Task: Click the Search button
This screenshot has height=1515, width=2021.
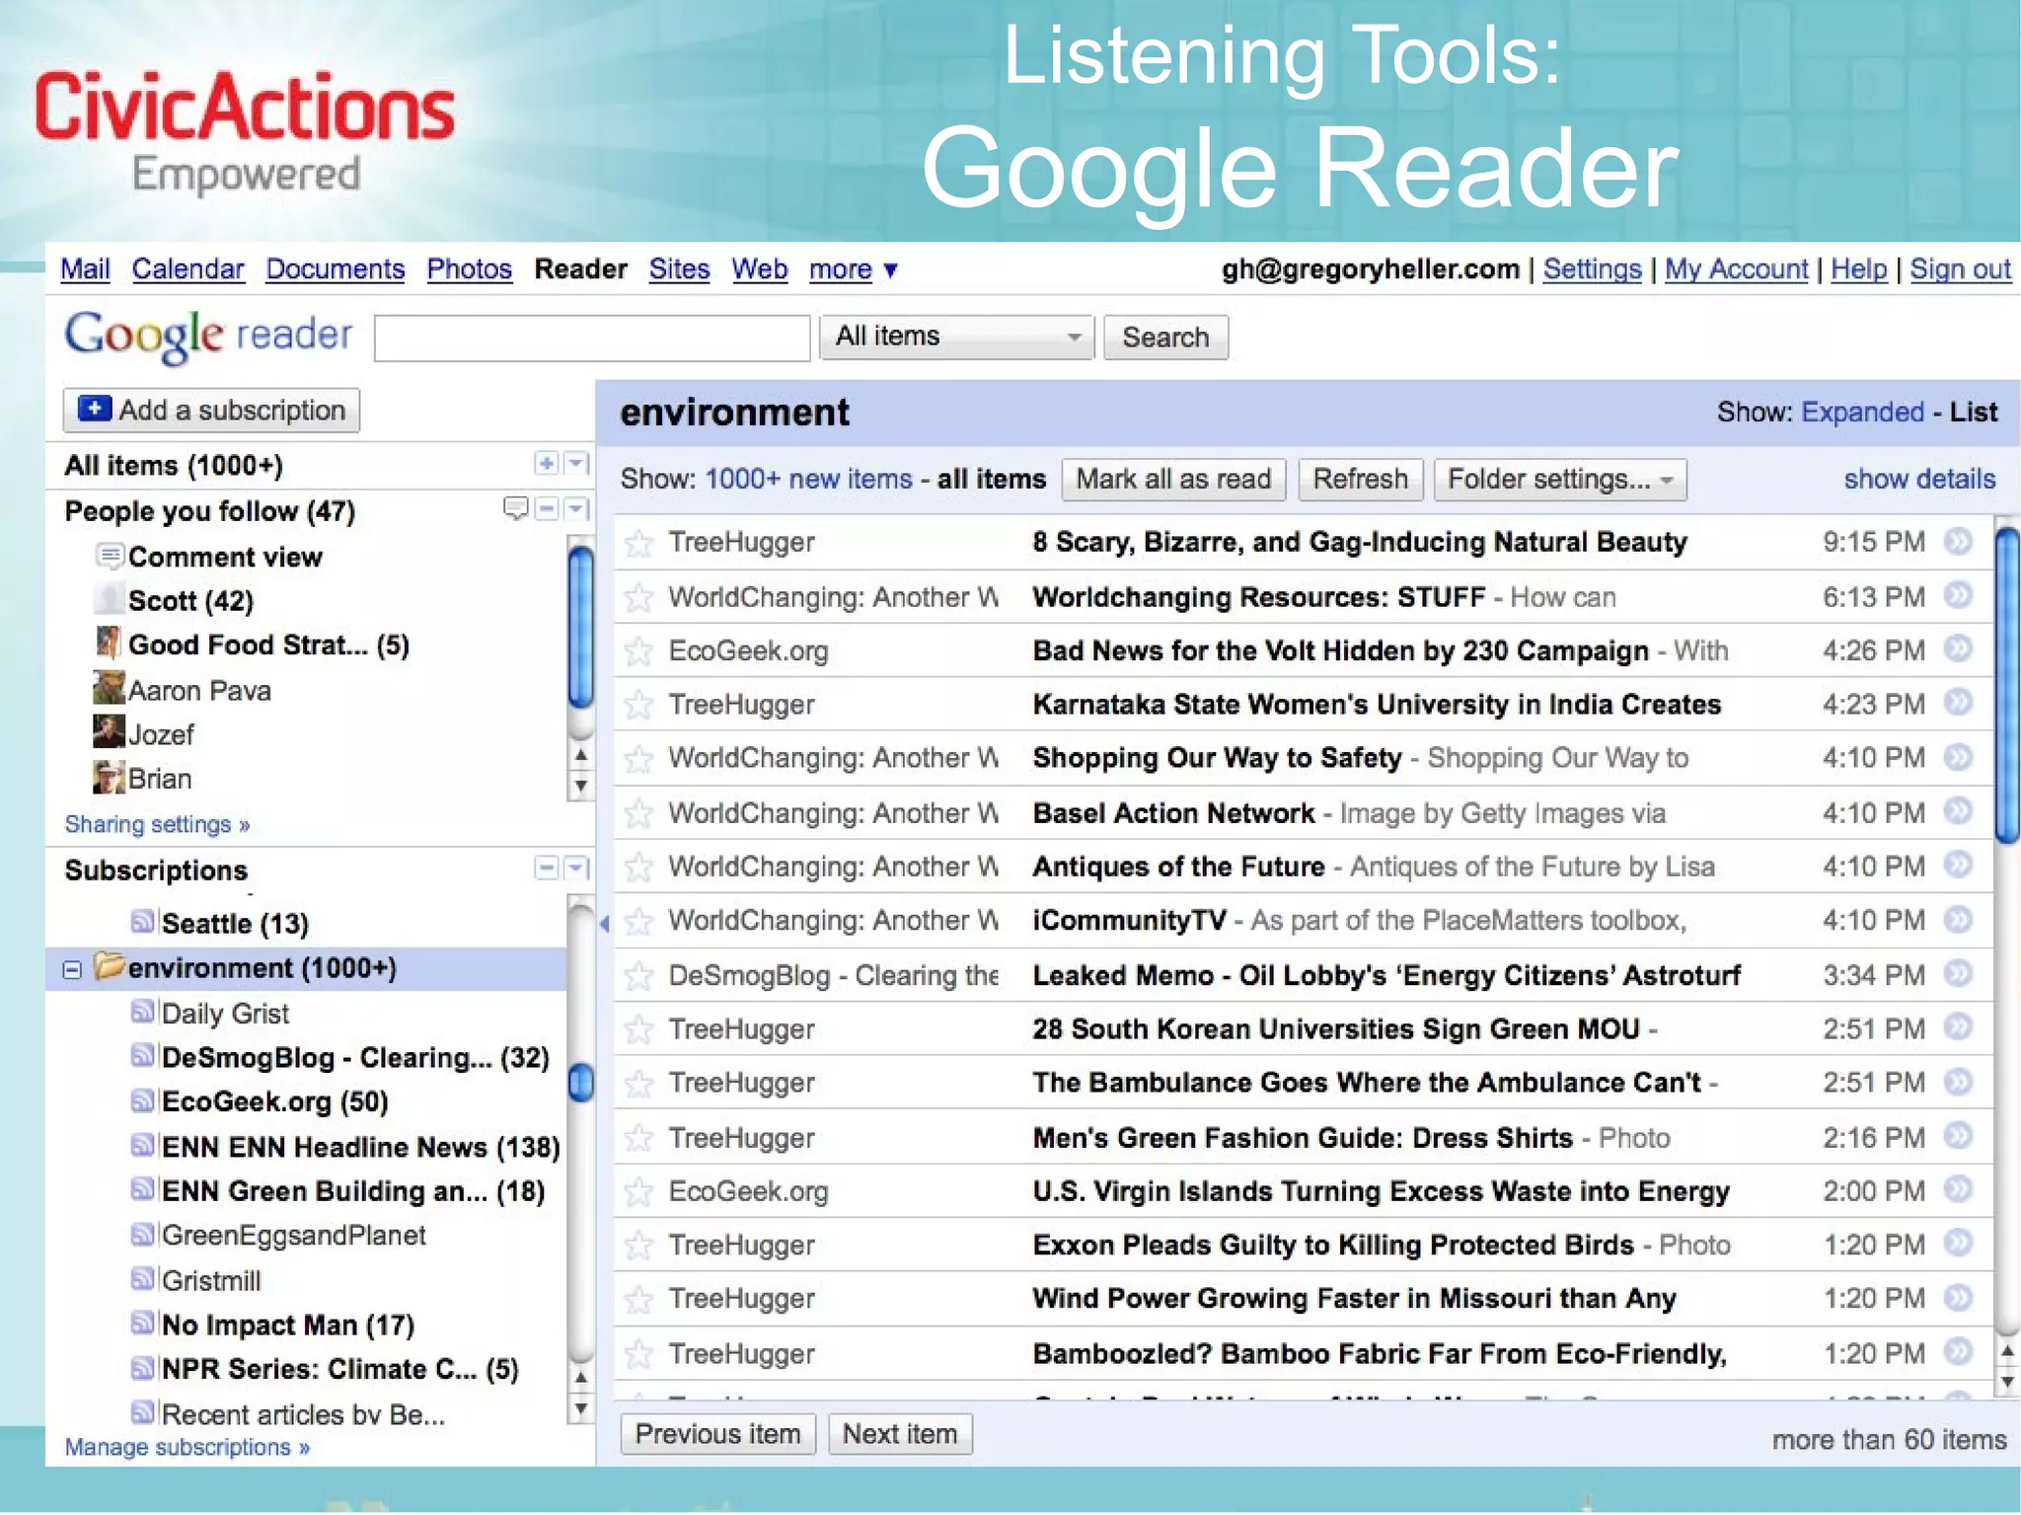Action: pos(1165,338)
